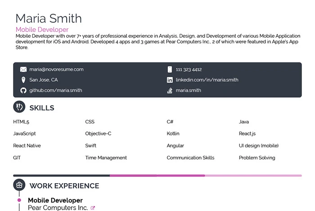Click the timeline dot beside Mobile Developer

(19, 200)
